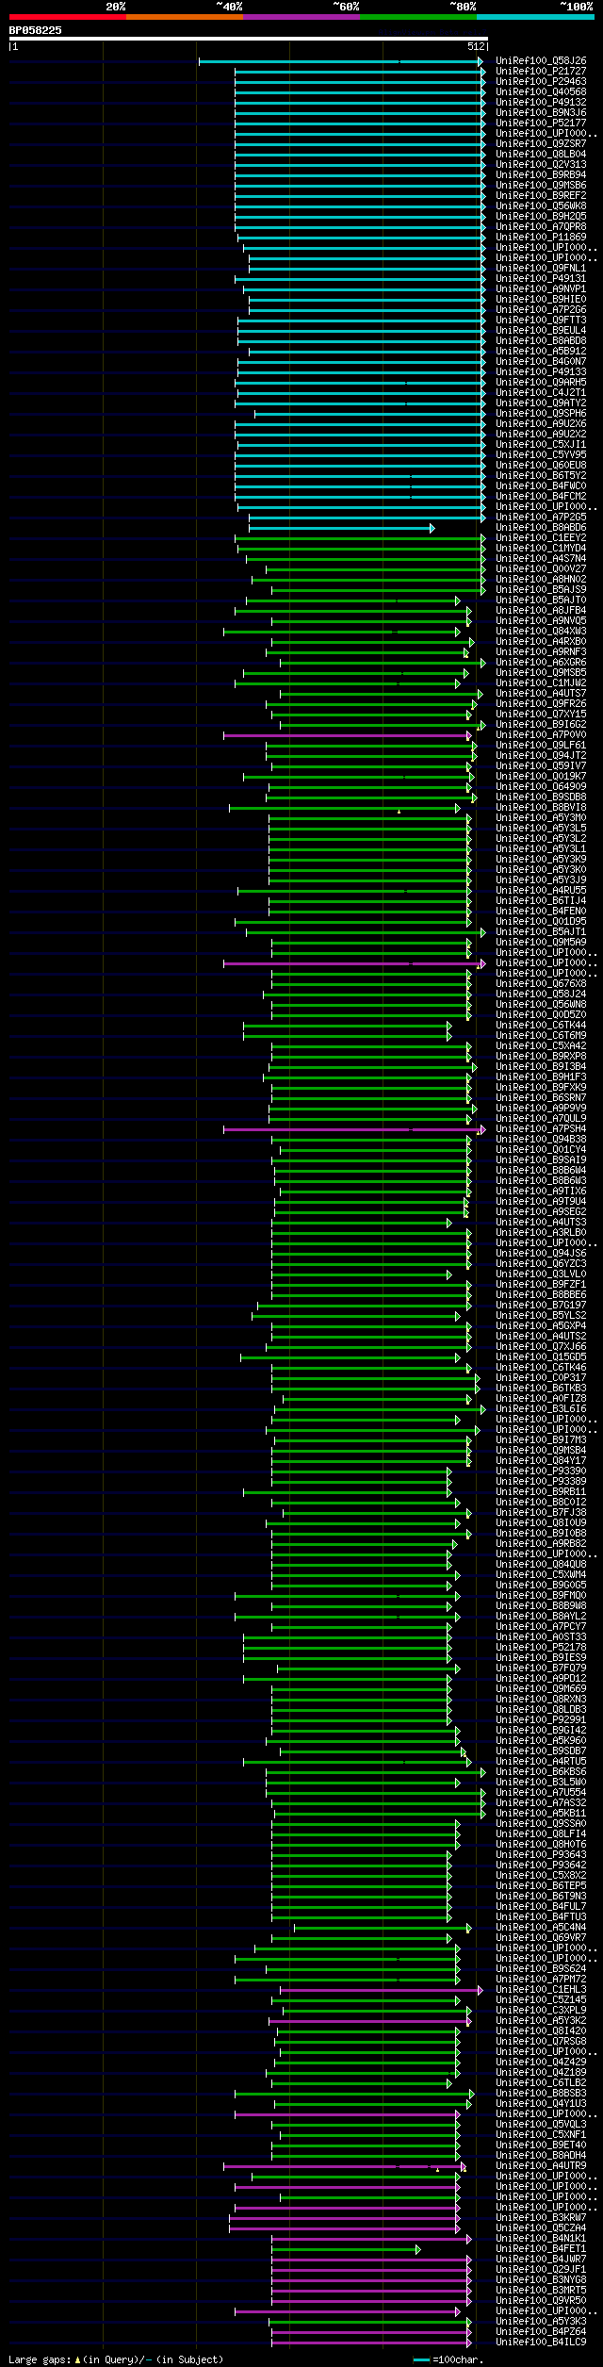Select the UniRef100_Q9LF61 label
Screen dimensions: 603x2367
pyautogui.click(x=541, y=745)
